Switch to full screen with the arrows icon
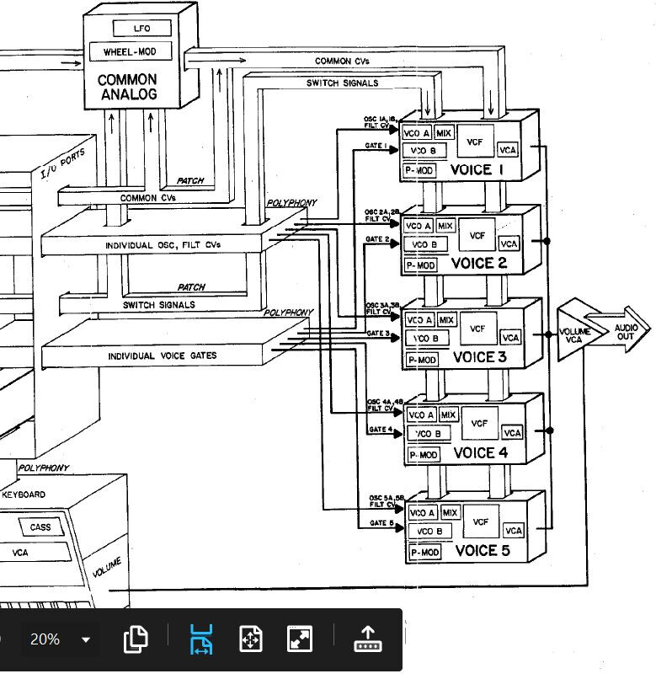This screenshot has width=656, height=679. tap(300, 639)
